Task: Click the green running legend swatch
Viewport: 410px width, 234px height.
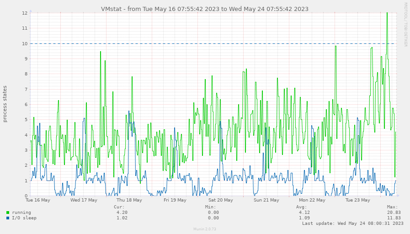Action: pyautogui.click(x=8, y=213)
